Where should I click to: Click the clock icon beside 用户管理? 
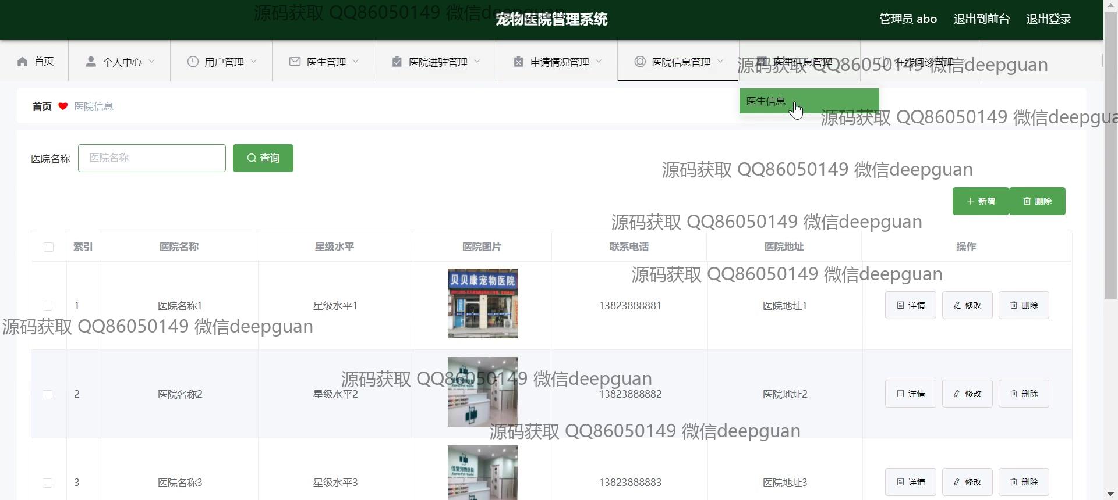pos(193,62)
